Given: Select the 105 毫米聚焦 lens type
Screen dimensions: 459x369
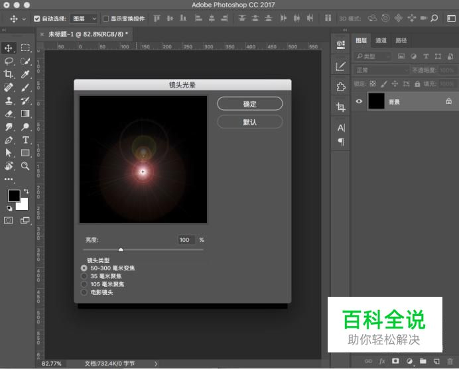Looking at the screenshot, I should pyautogui.click(x=84, y=284).
